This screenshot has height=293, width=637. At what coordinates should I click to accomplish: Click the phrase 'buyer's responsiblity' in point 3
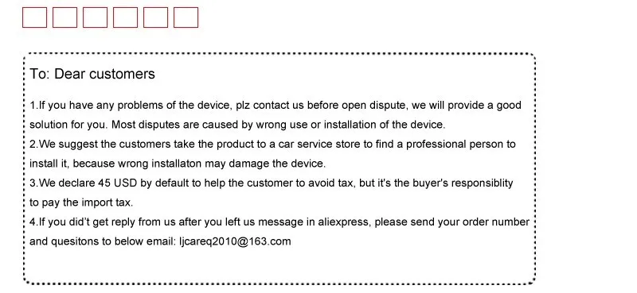[463, 183]
